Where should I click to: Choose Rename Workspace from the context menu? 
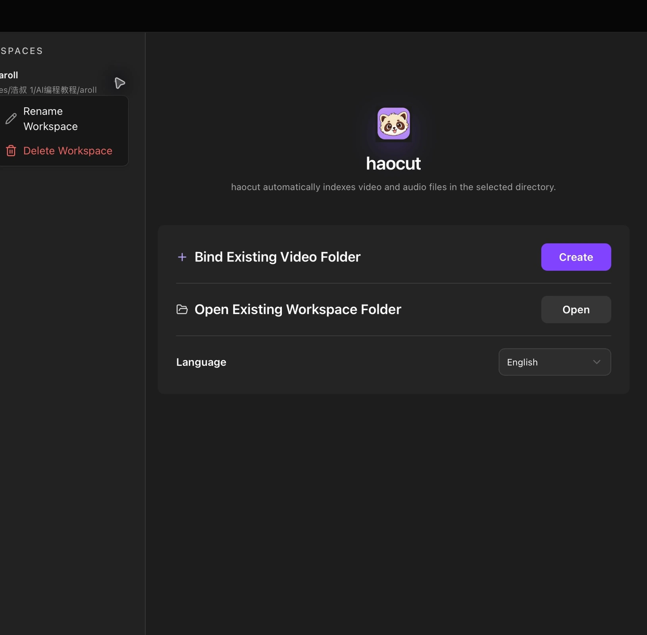[x=64, y=119]
